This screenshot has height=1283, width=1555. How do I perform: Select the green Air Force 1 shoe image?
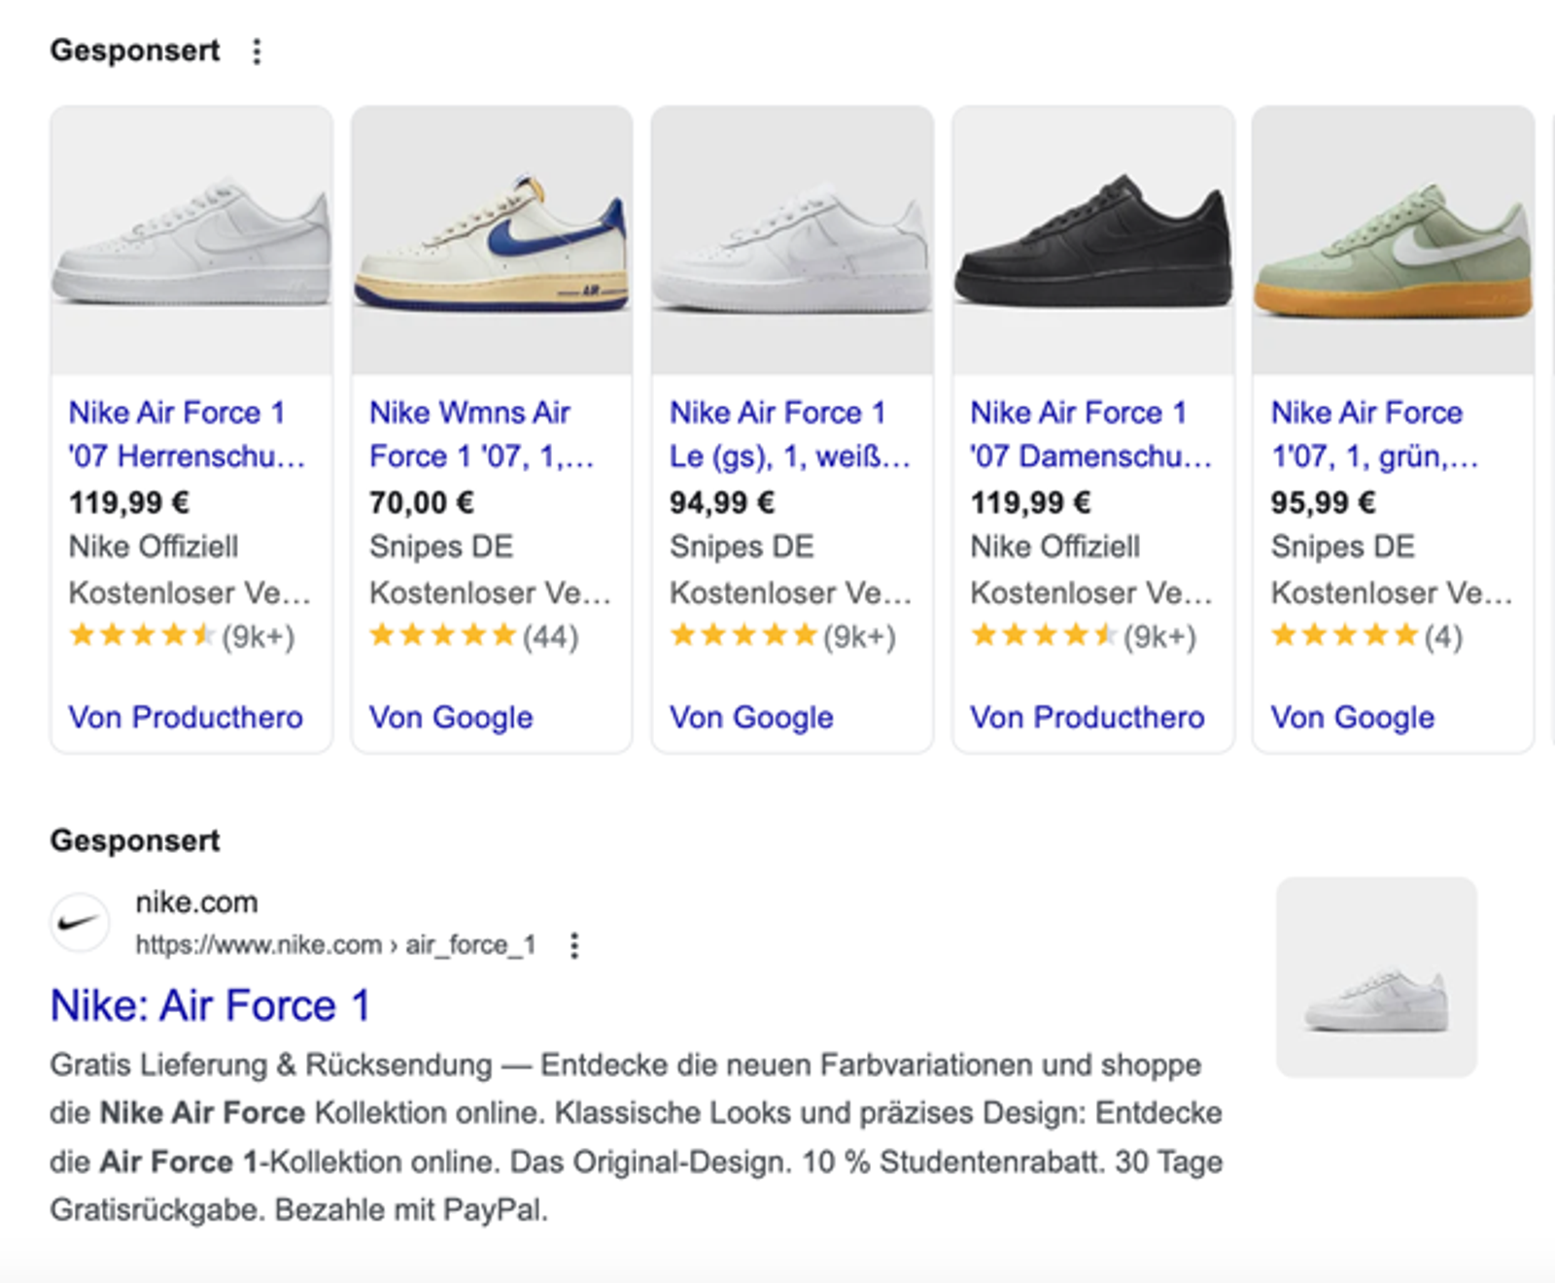click(1393, 240)
